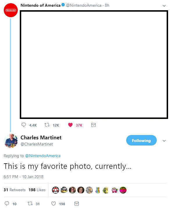
Task: Like Charles Martinet's tweet with heart
Action: (54, 204)
